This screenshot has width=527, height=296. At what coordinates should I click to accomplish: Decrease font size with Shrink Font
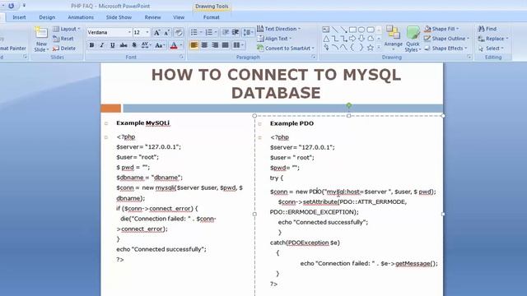click(x=166, y=33)
